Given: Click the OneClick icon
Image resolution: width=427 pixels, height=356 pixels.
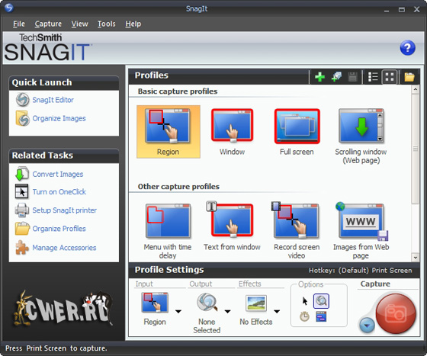Looking at the screenshot, I should (22, 191).
